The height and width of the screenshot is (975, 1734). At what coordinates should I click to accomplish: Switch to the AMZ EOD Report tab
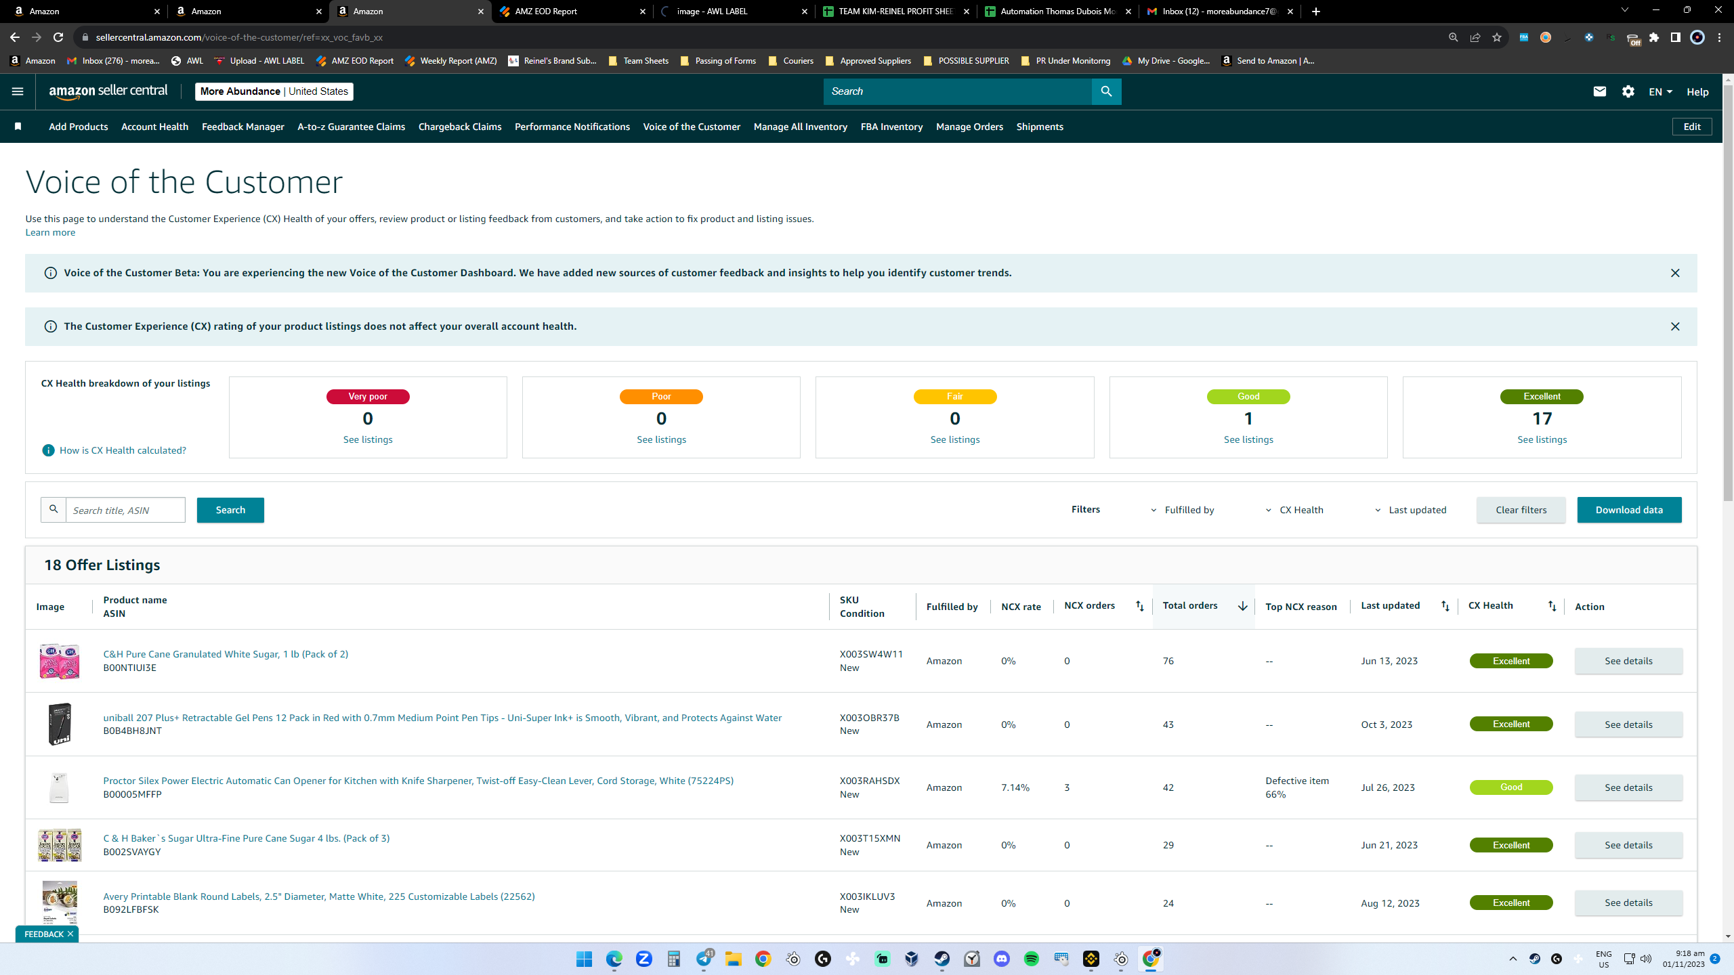click(572, 12)
